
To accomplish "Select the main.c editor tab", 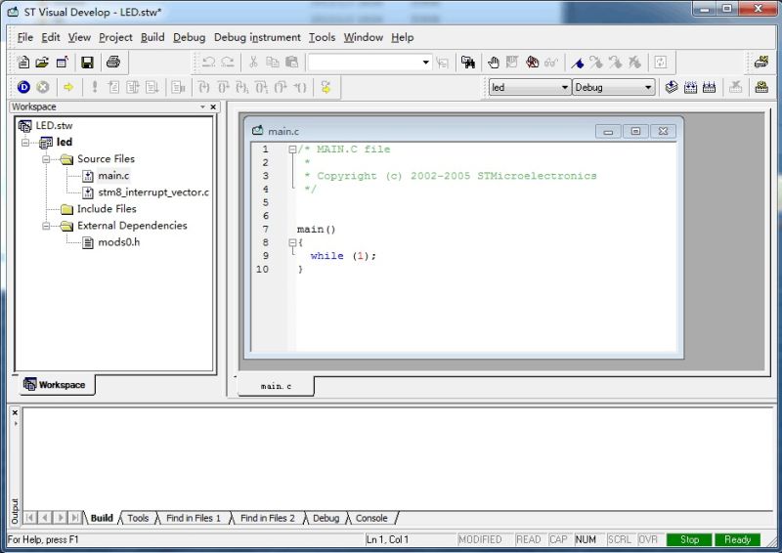I will click(x=276, y=386).
